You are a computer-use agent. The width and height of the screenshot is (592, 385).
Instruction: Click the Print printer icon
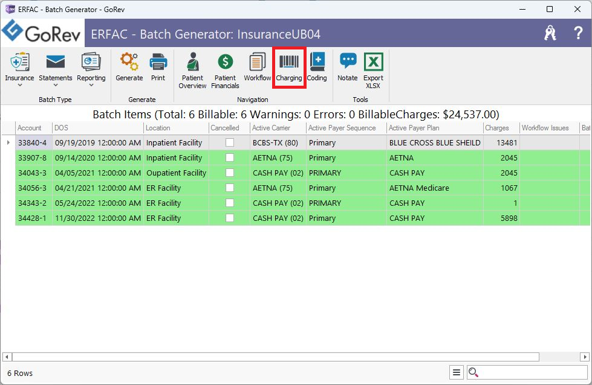158,62
